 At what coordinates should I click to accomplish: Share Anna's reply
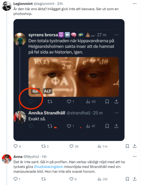pos(135,179)
